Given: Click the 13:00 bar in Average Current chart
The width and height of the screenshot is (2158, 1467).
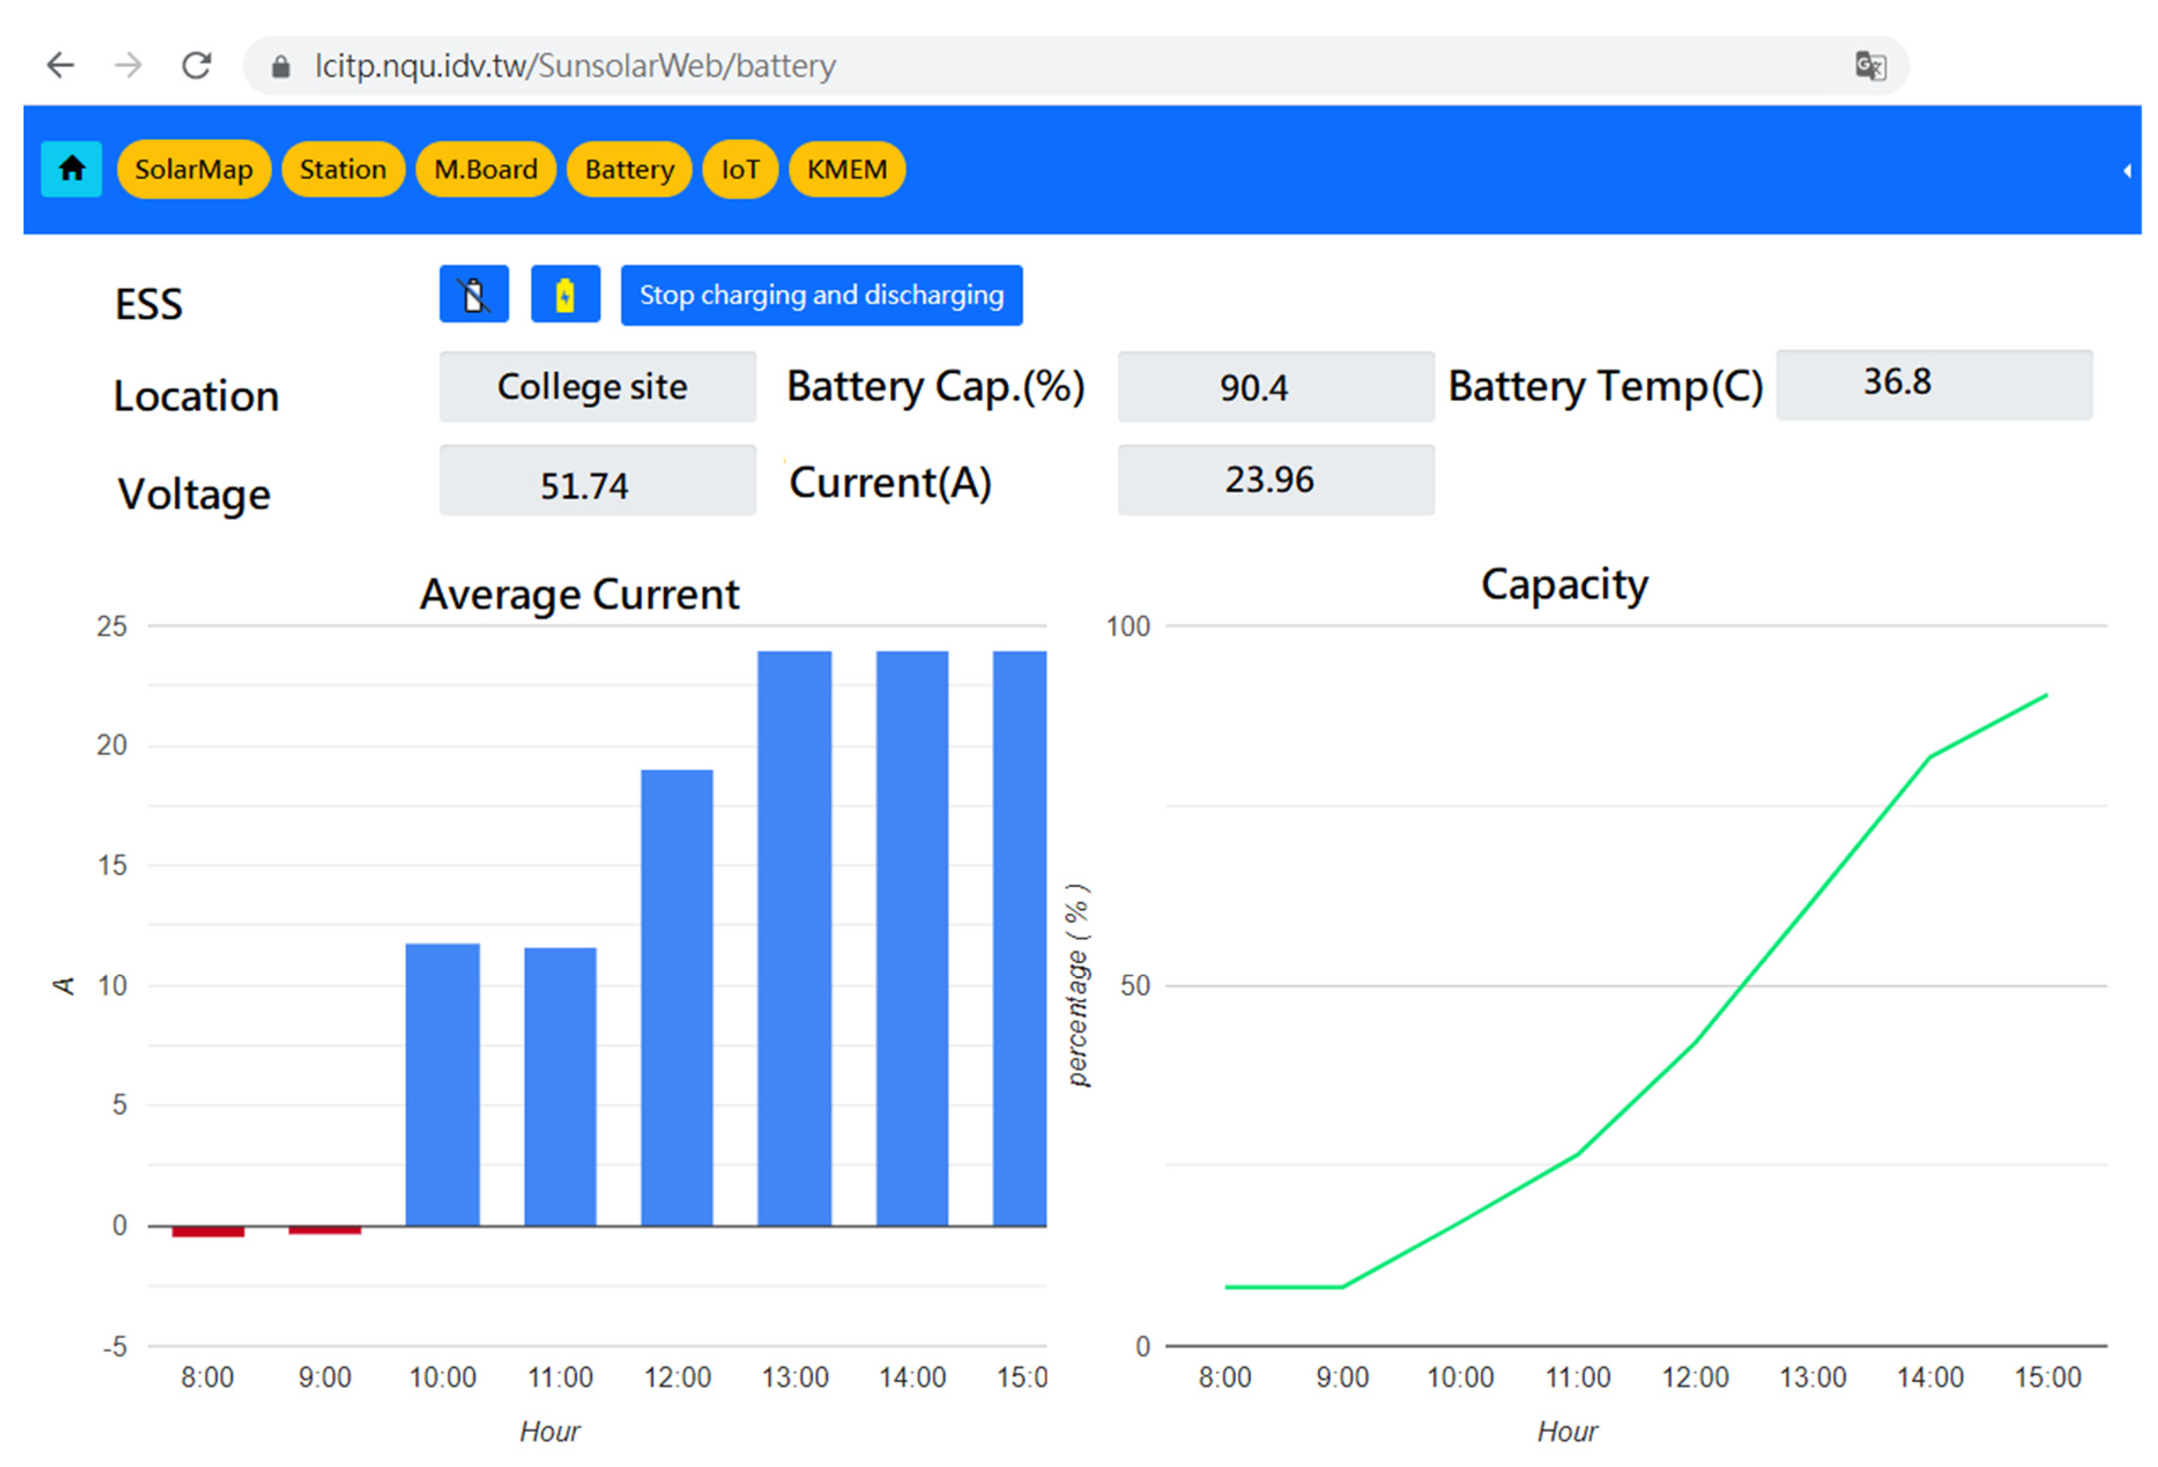Looking at the screenshot, I should pyautogui.click(x=794, y=938).
